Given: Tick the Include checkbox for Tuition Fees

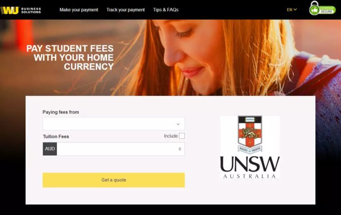Looking at the screenshot, I should point(182,136).
